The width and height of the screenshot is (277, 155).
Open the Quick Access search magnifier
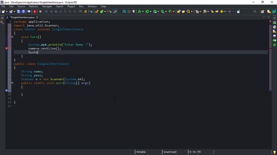click(x=254, y=12)
